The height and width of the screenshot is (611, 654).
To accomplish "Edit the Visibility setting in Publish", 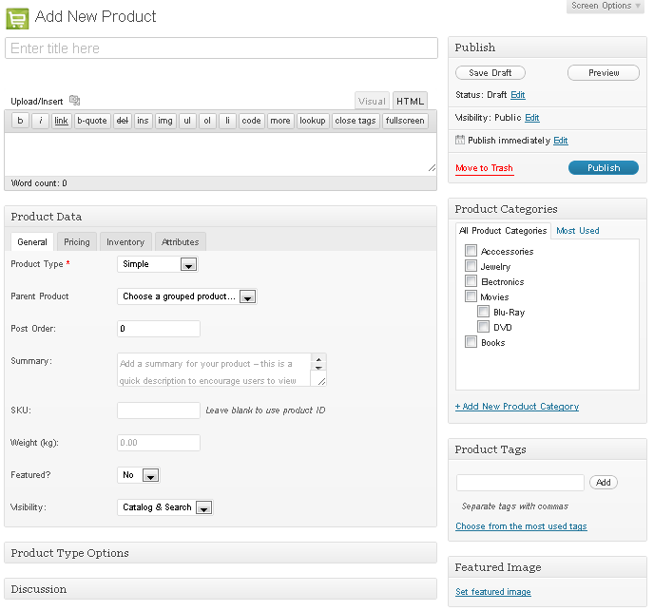I will [x=531, y=118].
